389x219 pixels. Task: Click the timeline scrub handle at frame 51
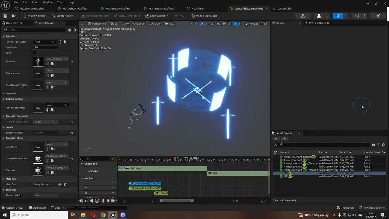tap(175, 159)
